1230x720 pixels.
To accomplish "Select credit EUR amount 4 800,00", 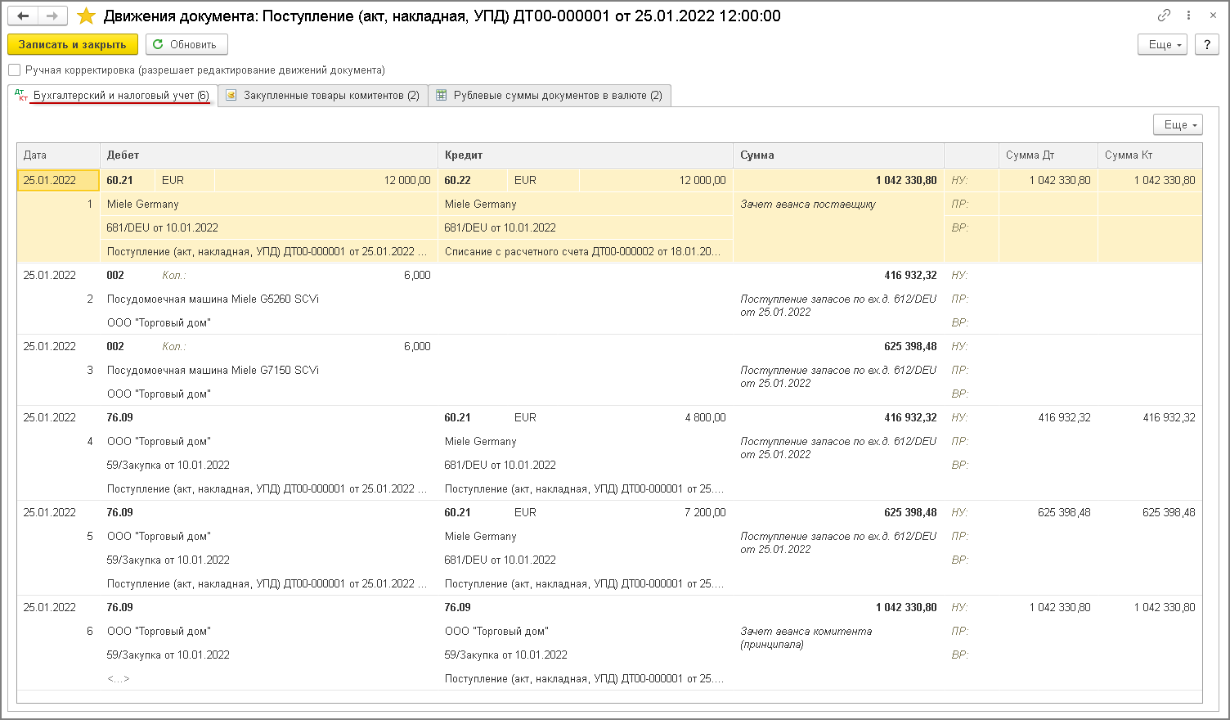I will tap(705, 417).
